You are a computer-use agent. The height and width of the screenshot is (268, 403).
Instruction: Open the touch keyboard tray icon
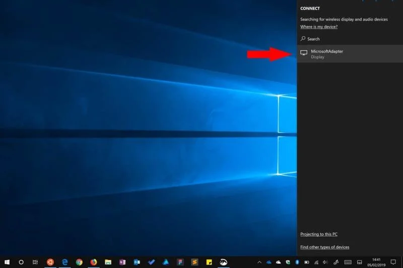tap(348, 262)
